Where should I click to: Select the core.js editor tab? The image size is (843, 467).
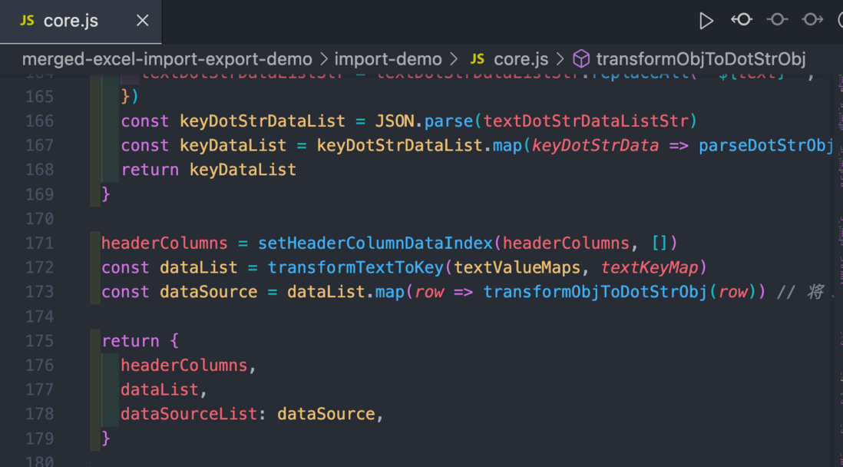[81, 22]
